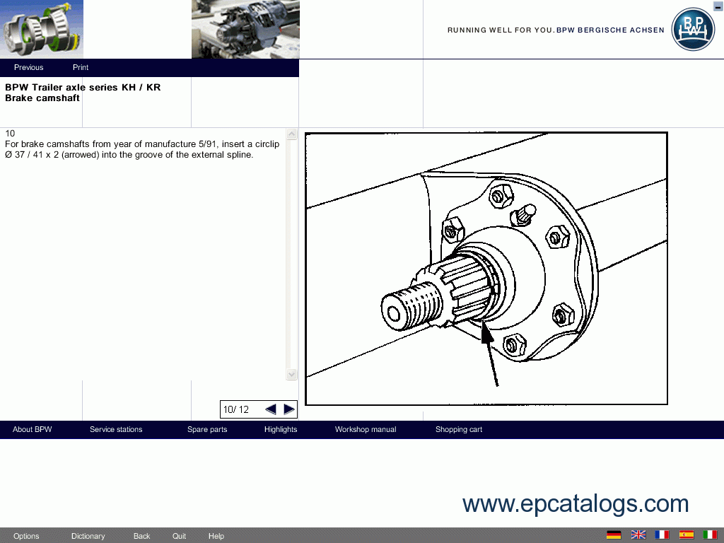Screen dimensions: 724x543
Task: Go to Service stations page
Action: (116, 430)
